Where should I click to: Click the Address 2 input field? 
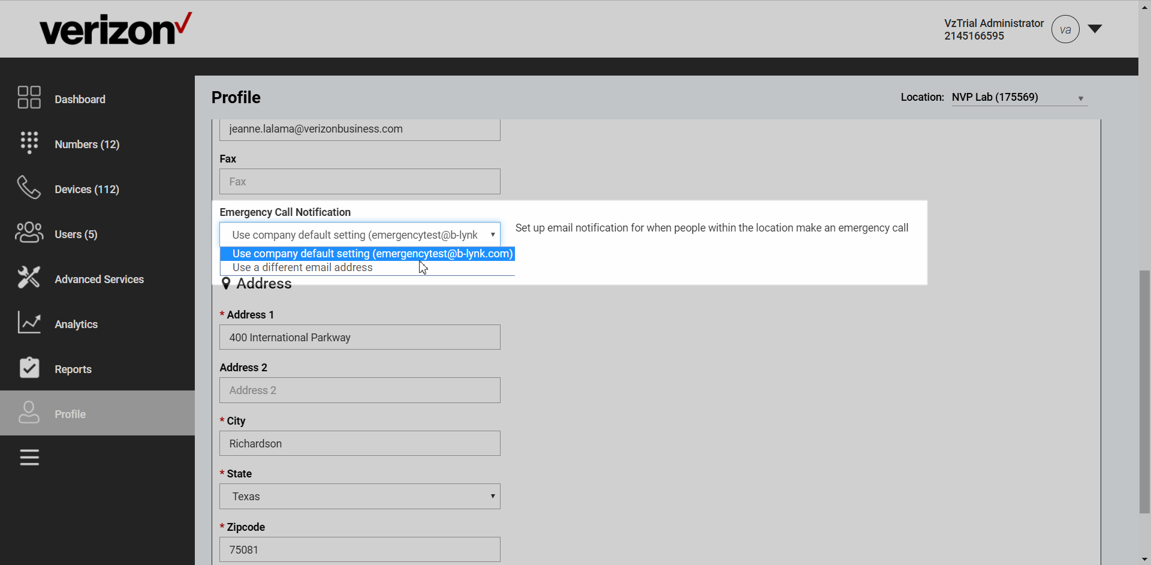[x=359, y=390]
